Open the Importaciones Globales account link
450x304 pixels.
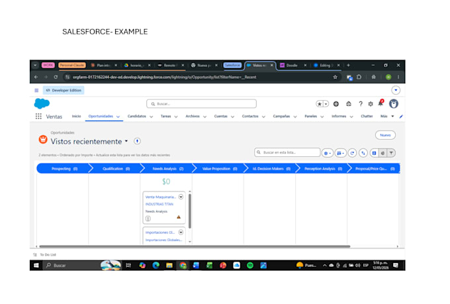coord(163,240)
